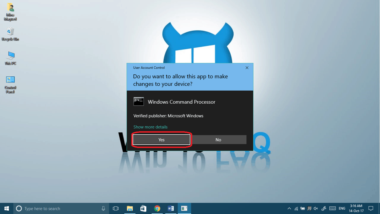
Task: Click the muted speaker volume icon
Action: 316,208
